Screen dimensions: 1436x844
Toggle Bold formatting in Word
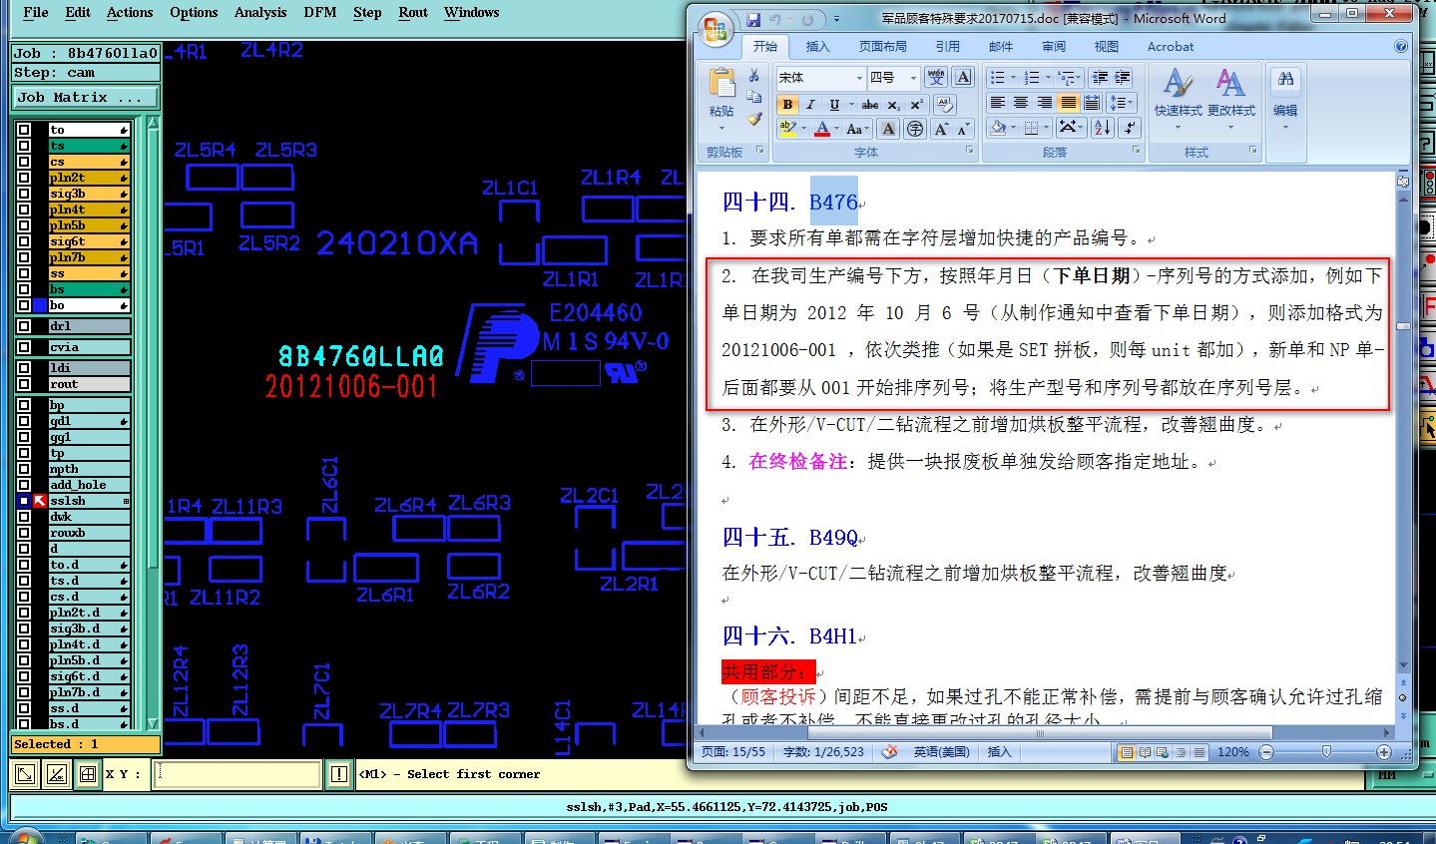[787, 104]
